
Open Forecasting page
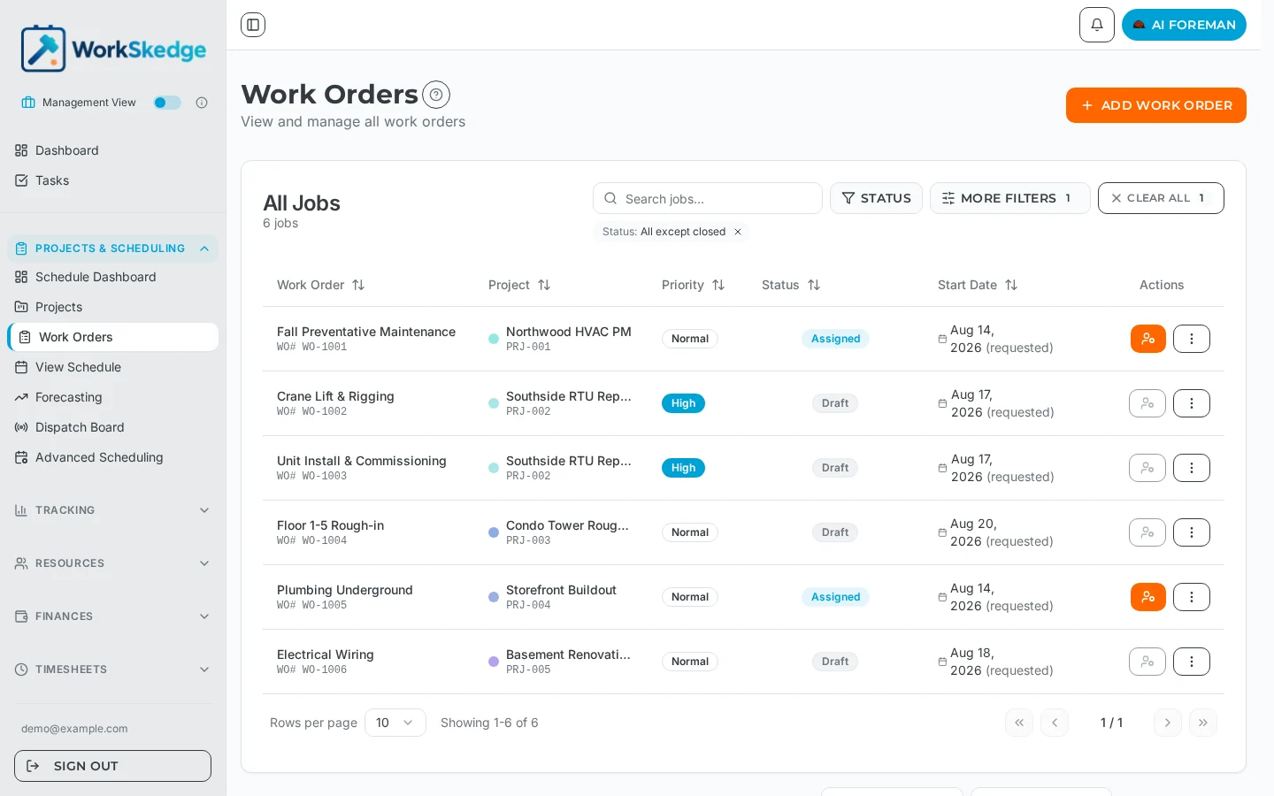tap(112, 397)
